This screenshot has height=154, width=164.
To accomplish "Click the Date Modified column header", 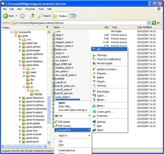I will coord(145,27).
